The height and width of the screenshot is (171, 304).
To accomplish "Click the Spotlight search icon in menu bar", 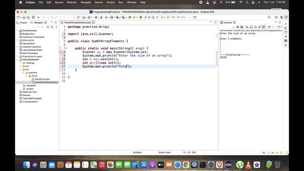I will tap(247, 2).
